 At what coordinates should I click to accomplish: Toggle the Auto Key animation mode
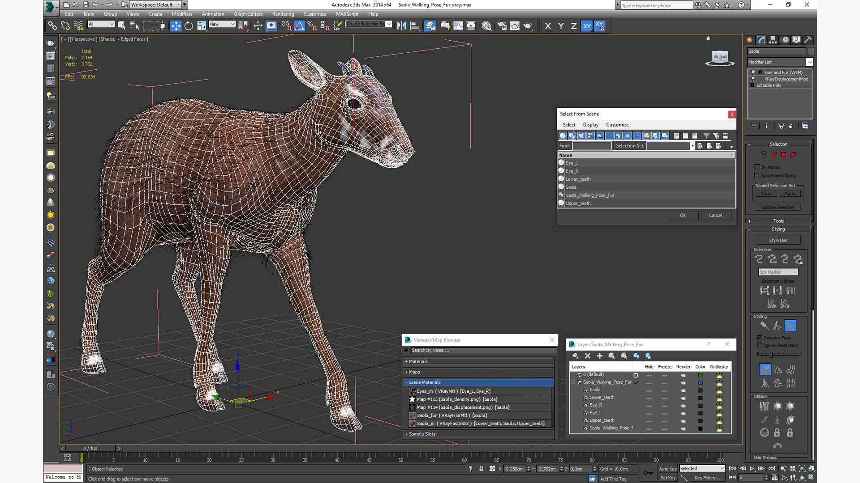coord(667,469)
